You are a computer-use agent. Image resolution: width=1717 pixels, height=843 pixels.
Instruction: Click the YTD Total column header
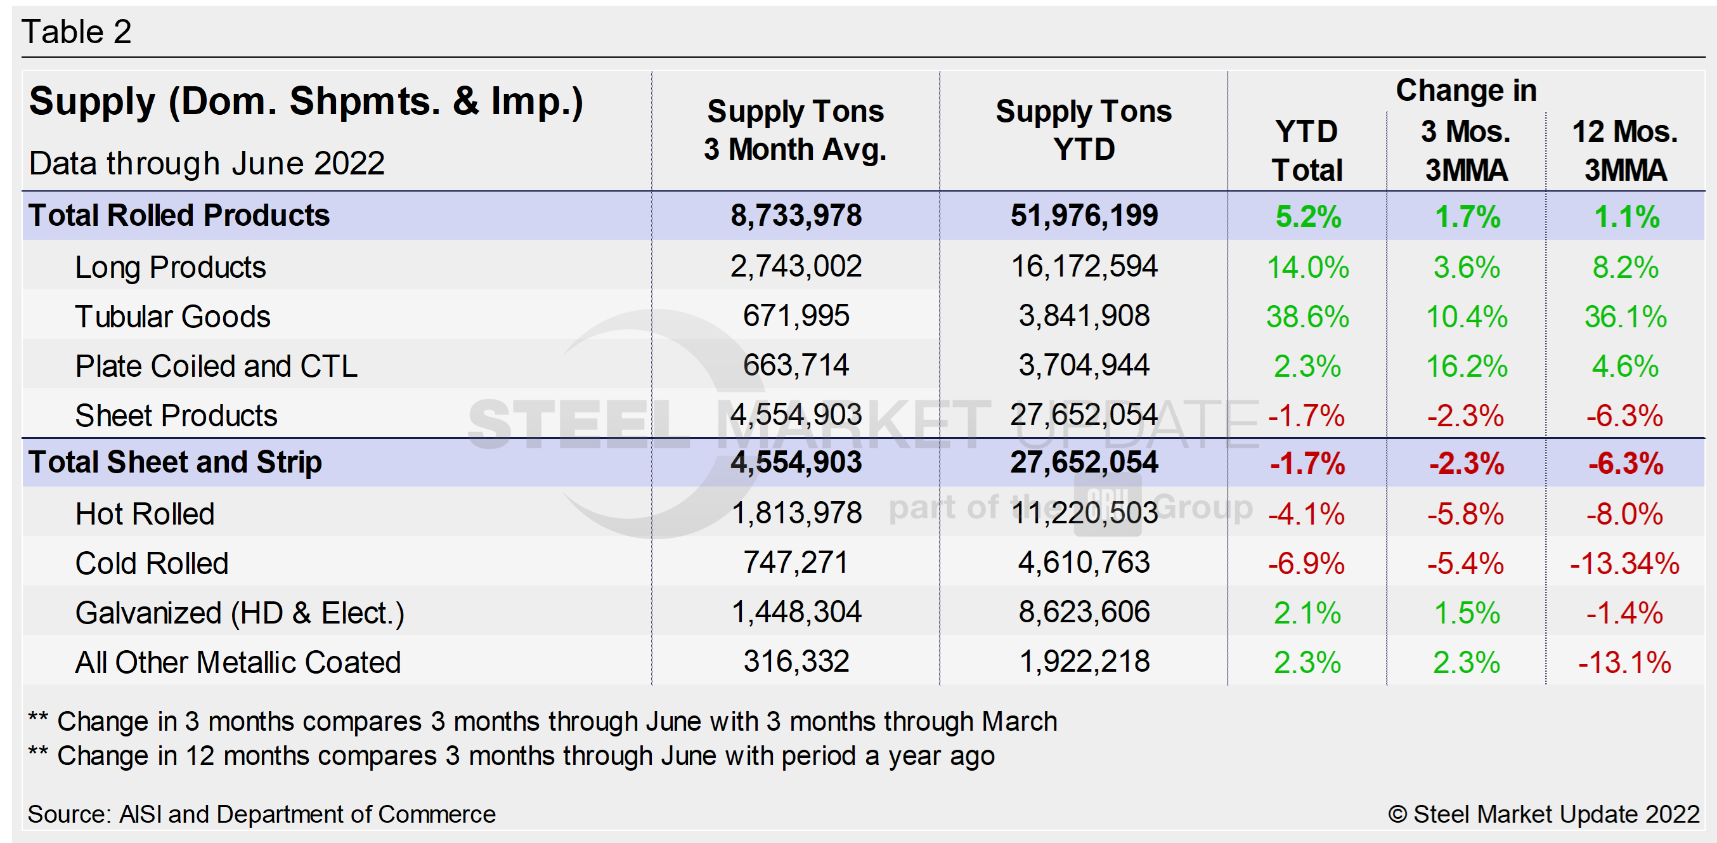tap(1306, 151)
